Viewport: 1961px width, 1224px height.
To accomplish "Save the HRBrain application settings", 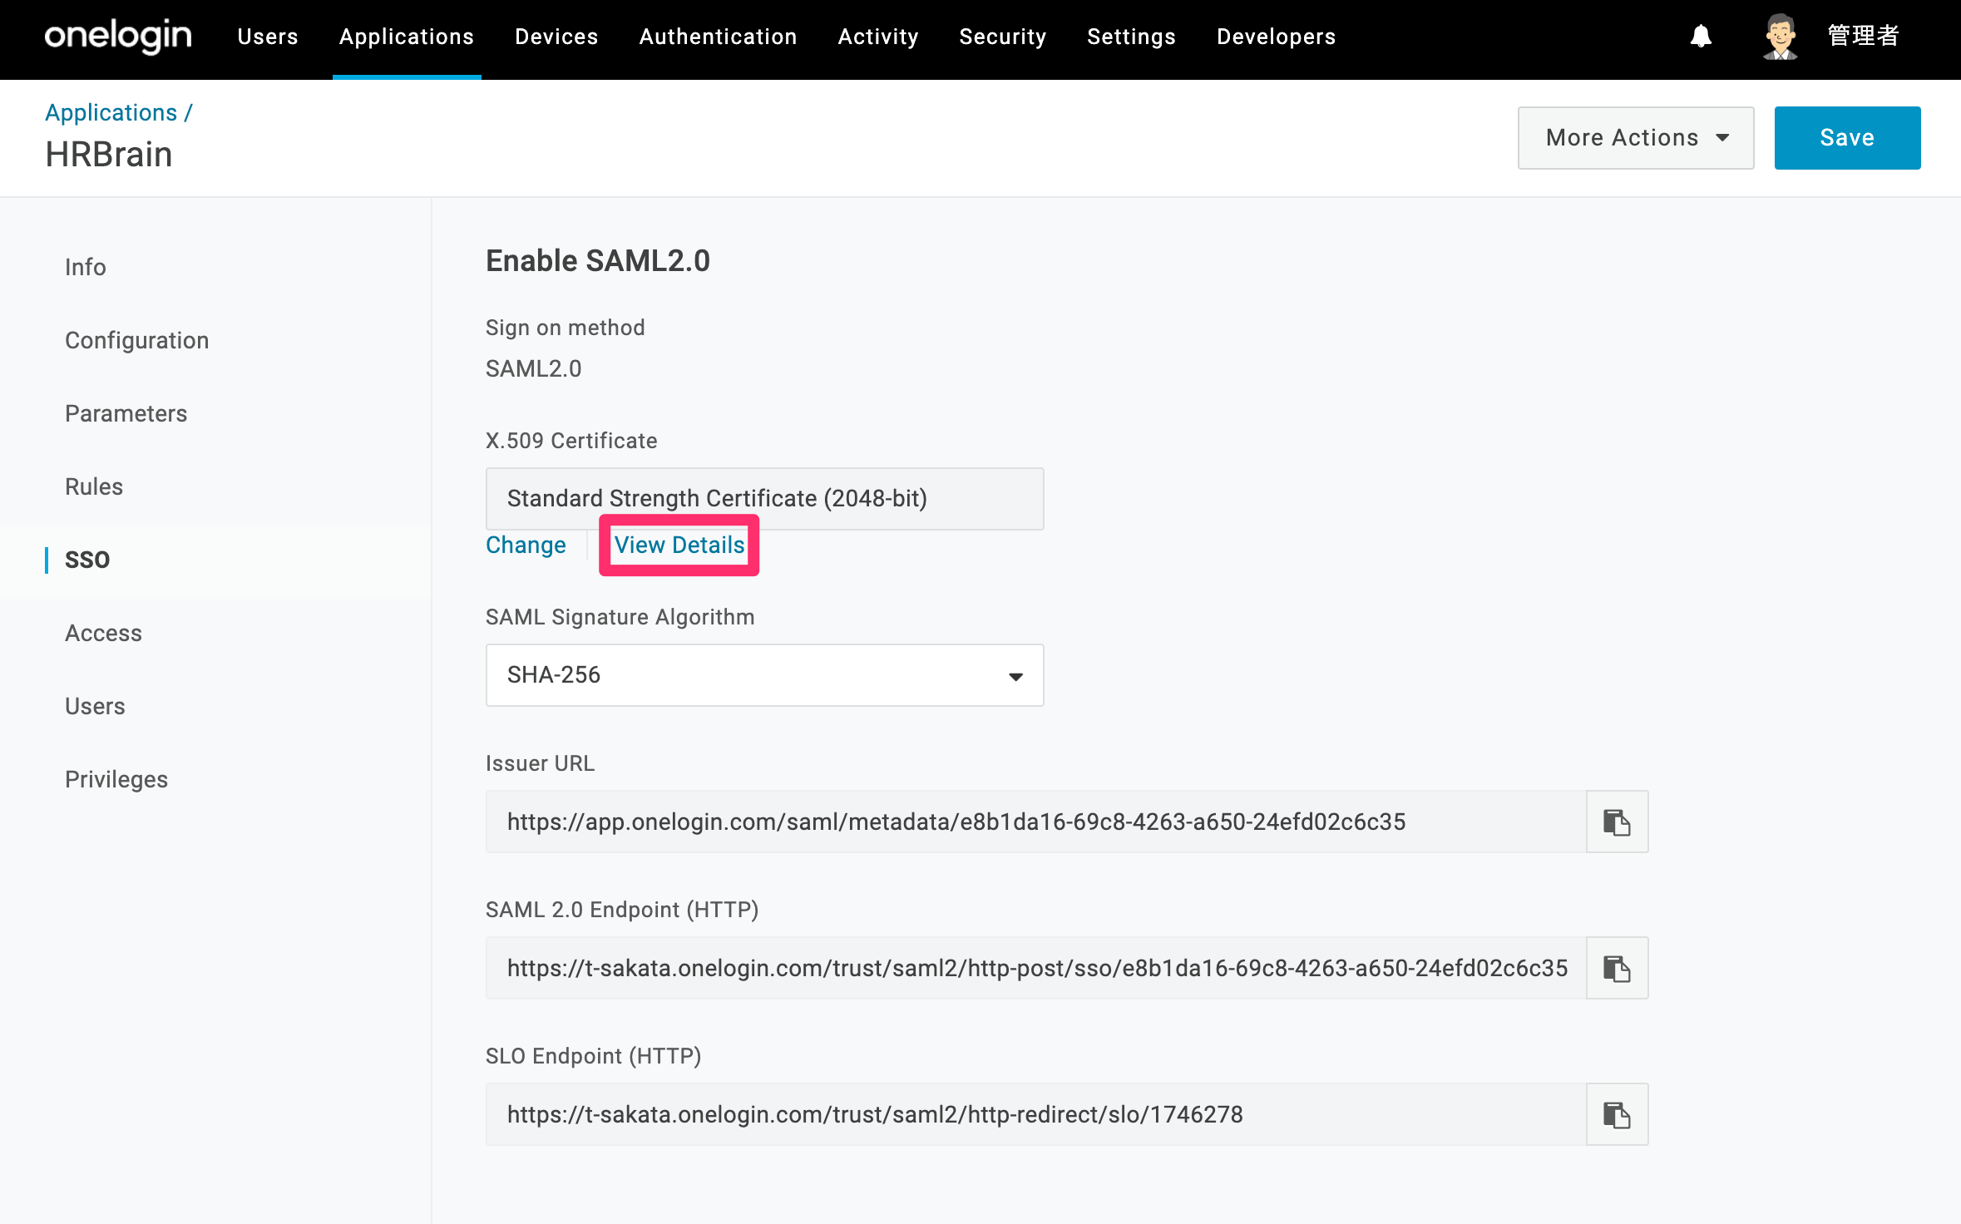I will (1847, 138).
